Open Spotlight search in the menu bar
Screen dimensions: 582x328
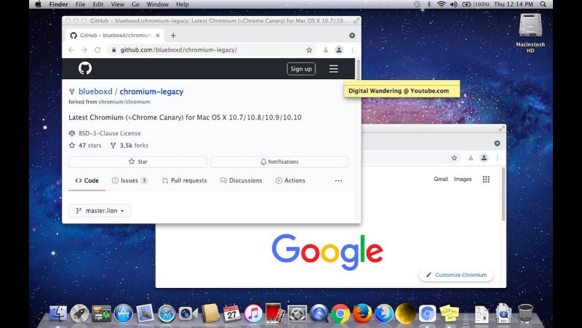(543, 4)
